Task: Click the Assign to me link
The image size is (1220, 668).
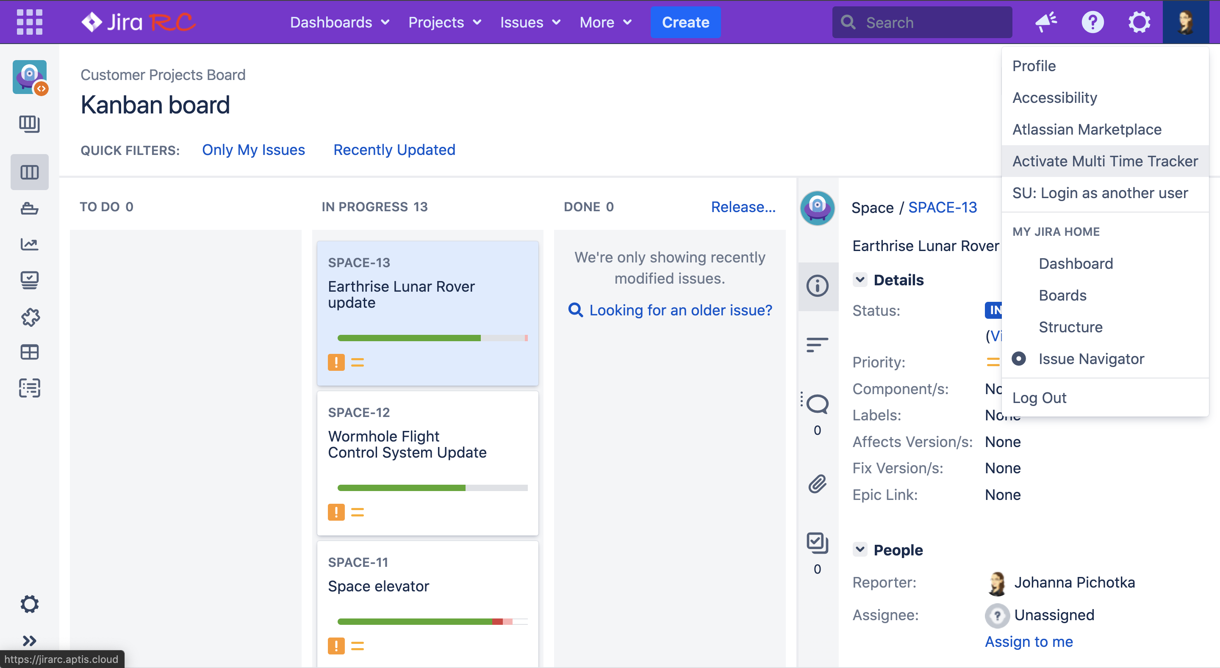Action: (x=1029, y=641)
